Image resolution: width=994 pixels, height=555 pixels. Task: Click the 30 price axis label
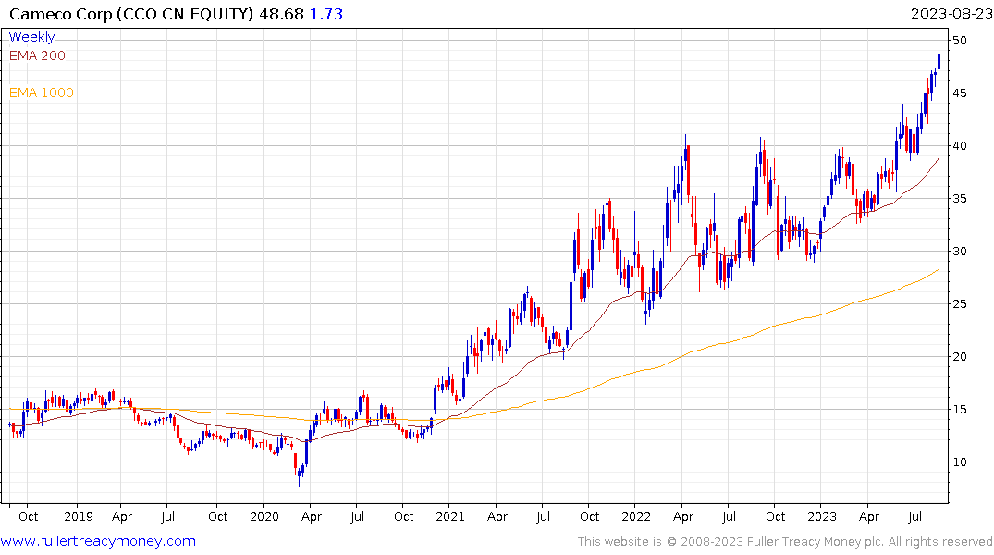pyautogui.click(x=960, y=252)
